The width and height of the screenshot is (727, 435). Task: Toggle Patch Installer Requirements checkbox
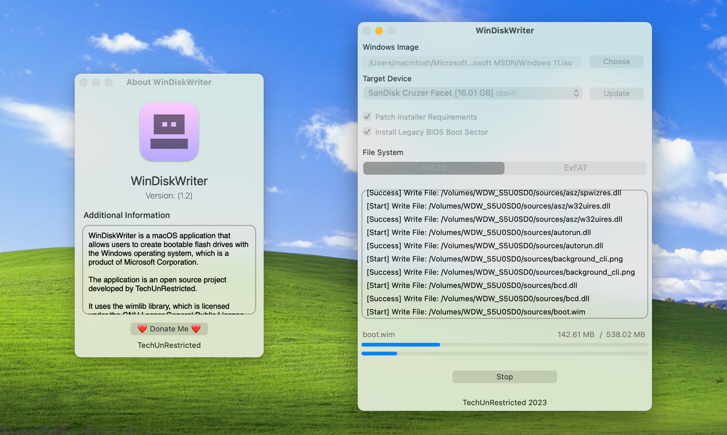[x=367, y=117]
